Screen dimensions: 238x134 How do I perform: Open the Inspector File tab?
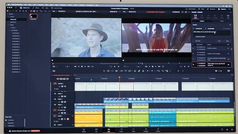point(228,16)
